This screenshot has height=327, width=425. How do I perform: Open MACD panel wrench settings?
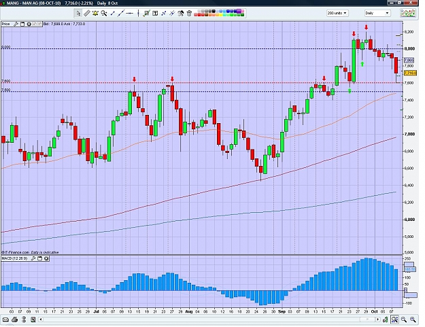click(33, 258)
